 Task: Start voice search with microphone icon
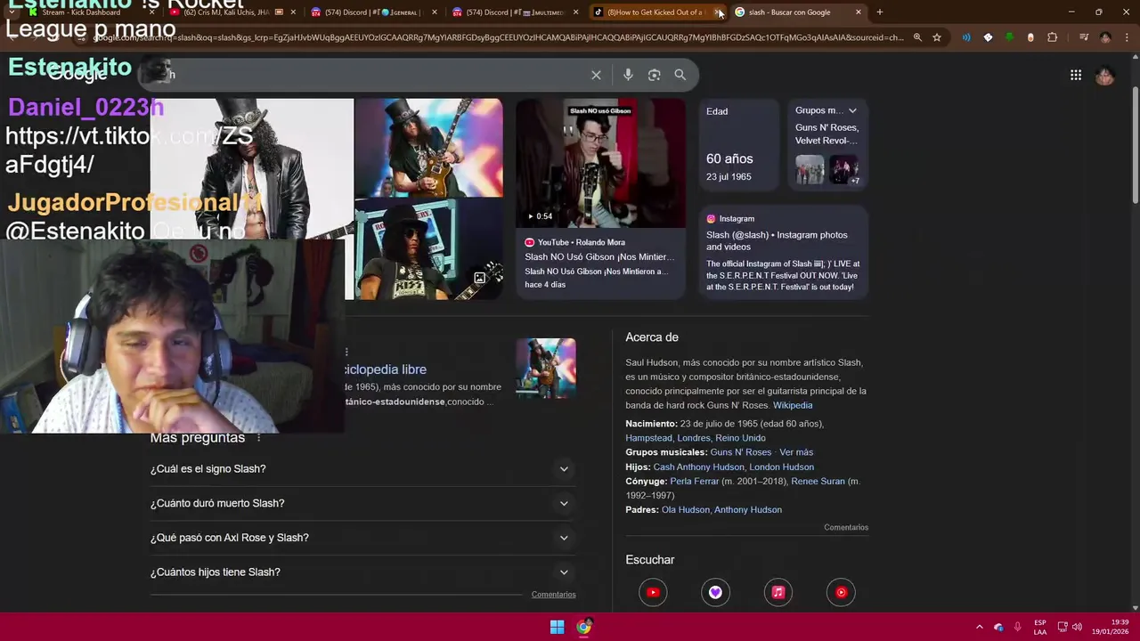click(628, 76)
